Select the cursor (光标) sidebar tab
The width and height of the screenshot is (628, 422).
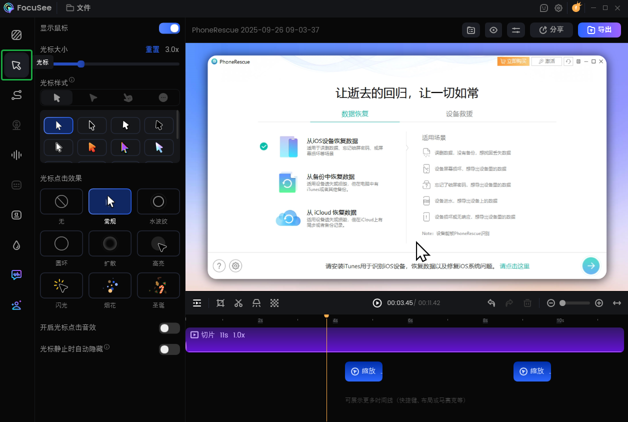16,65
